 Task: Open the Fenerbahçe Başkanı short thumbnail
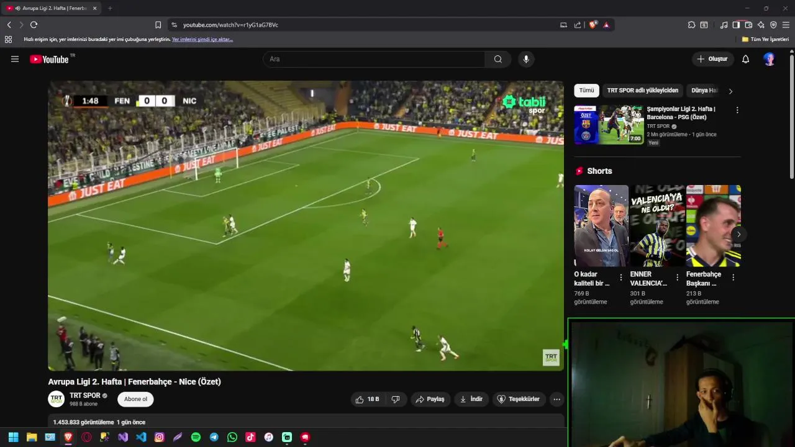[713, 226]
